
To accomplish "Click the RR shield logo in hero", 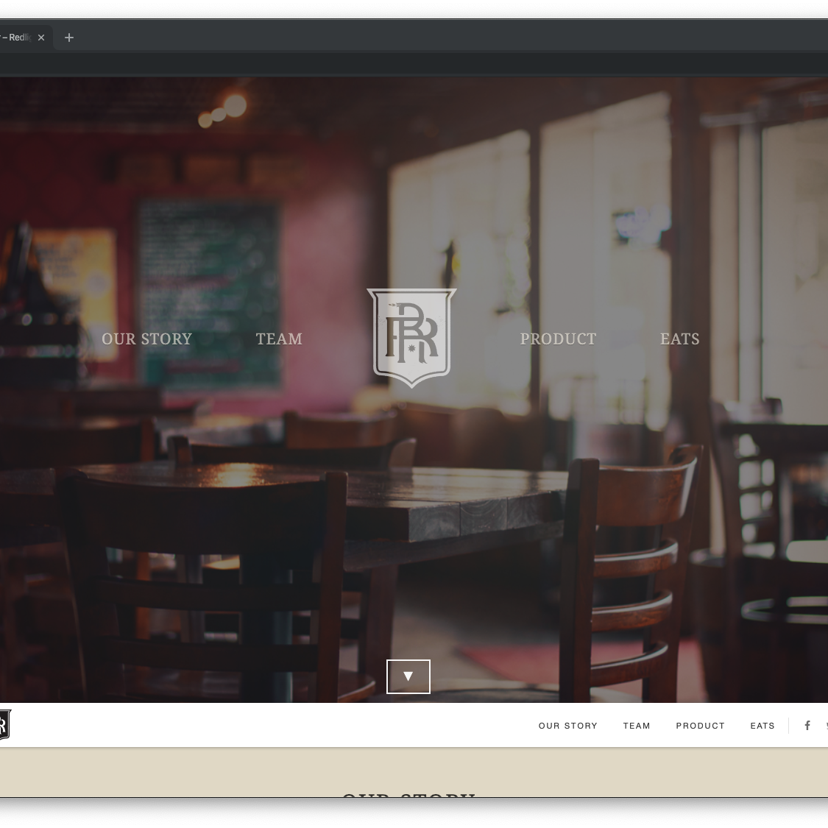I will click(411, 338).
